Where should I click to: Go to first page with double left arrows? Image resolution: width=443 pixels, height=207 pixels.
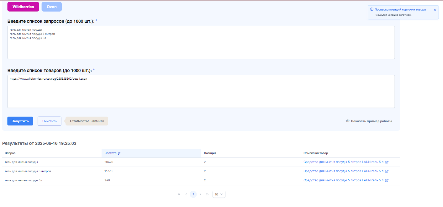point(179,194)
